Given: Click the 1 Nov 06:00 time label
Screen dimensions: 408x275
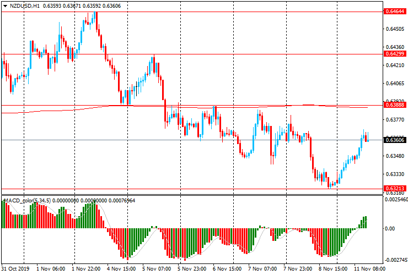Looking at the screenshot, I should click(x=51, y=268).
